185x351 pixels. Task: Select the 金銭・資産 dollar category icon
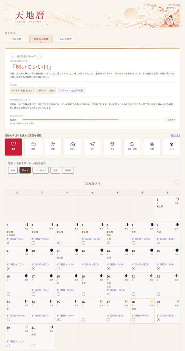[x=132, y=147]
